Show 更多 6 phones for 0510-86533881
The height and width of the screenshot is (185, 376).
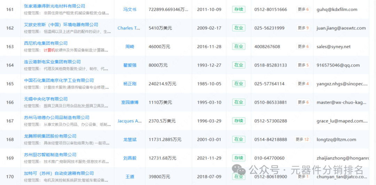303,103
